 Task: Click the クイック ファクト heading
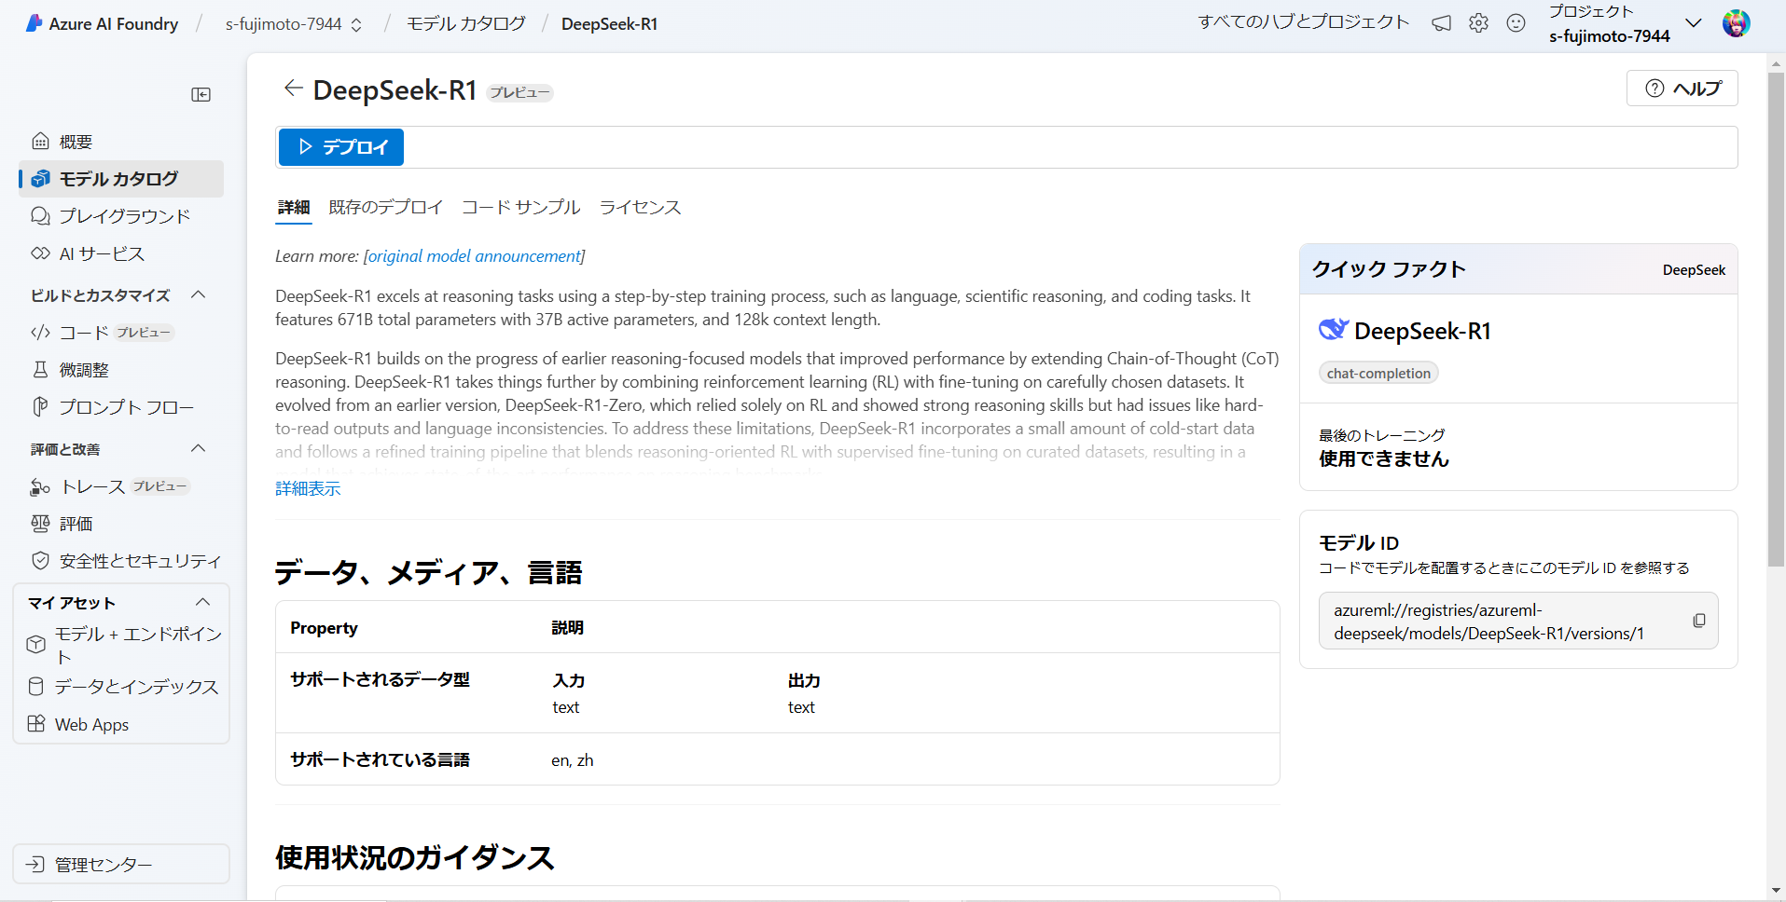point(1389,269)
